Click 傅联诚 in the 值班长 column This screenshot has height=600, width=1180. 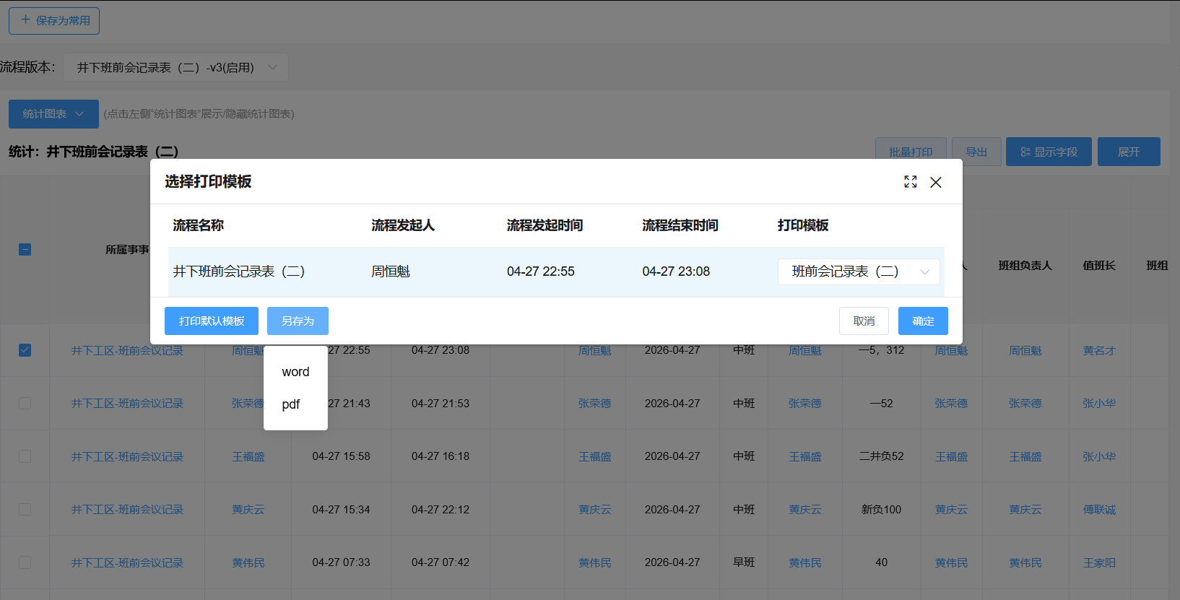1099,509
